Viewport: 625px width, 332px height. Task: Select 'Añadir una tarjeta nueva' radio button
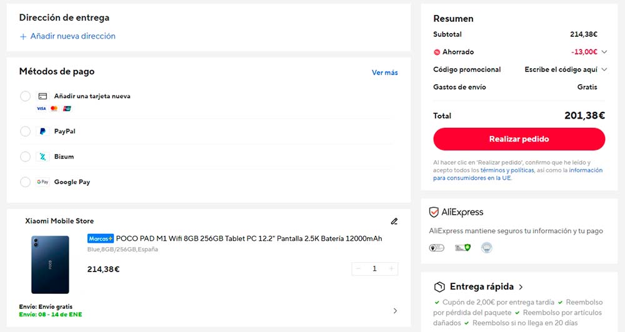[25, 96]
